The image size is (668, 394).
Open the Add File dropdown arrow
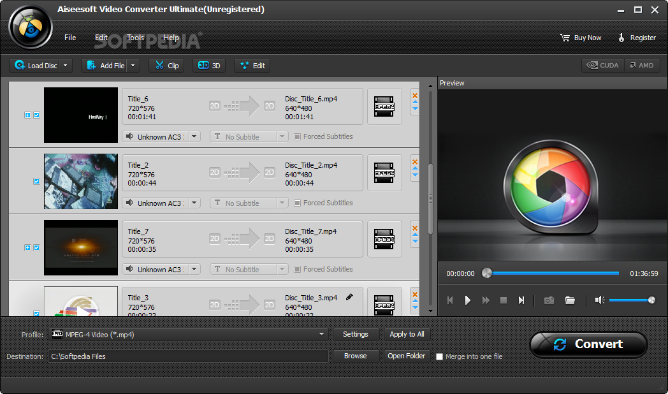(133, 66)
